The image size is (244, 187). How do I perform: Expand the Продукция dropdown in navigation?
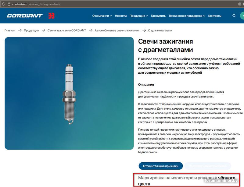pos(138,16)
